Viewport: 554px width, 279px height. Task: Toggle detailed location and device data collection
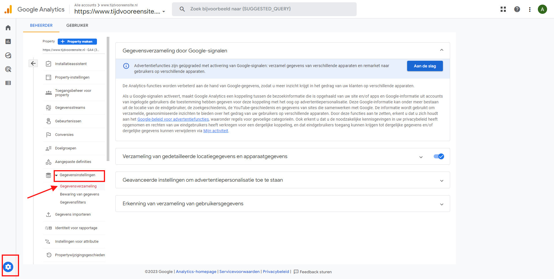[439, 156]
